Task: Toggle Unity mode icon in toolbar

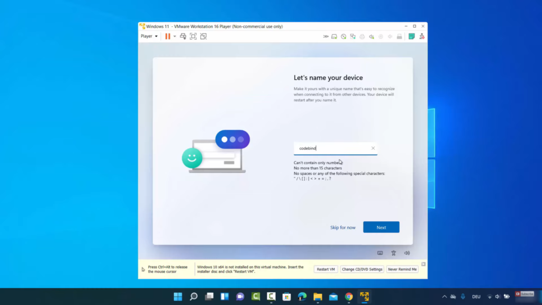Action: [203, 37]
